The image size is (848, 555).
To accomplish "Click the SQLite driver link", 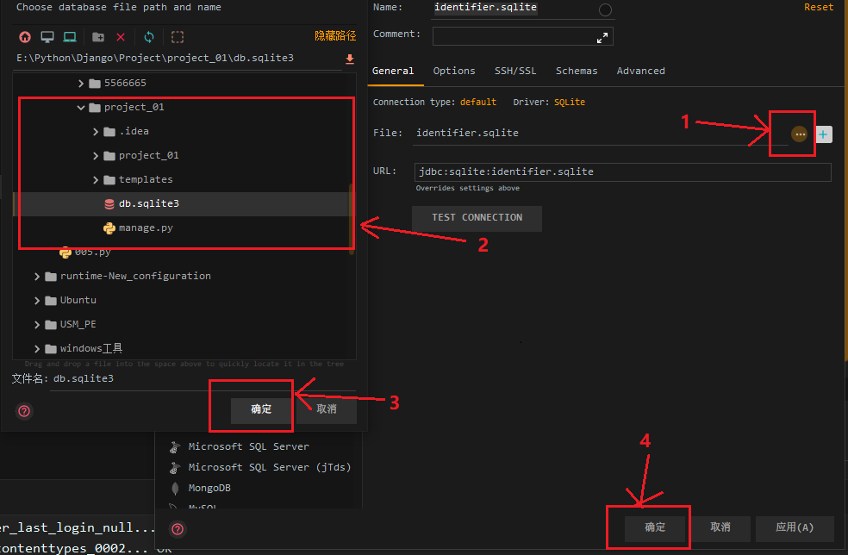I will point(570,103).
